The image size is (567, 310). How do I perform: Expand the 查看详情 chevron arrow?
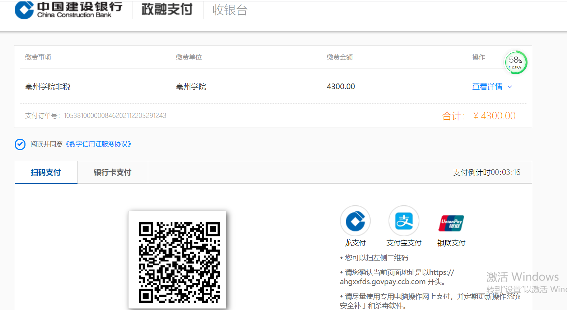pyautogui.click(x=510, y=87)
